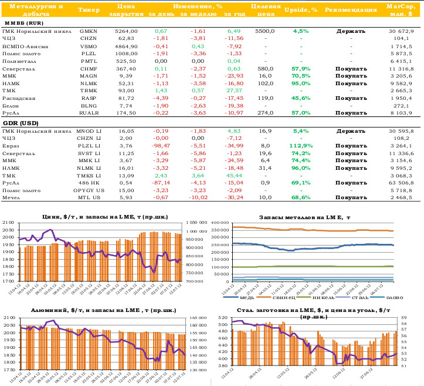
Task: Click the 'ММВБ (RUR)' section heading
Action: tap(24, 24)
